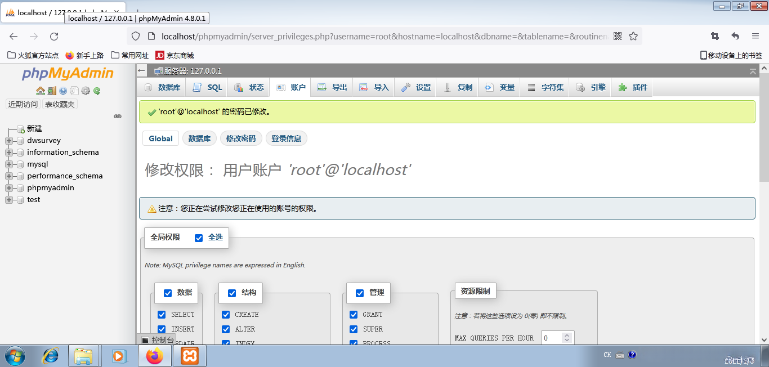Uncheck the INSERT privilege

162,329
